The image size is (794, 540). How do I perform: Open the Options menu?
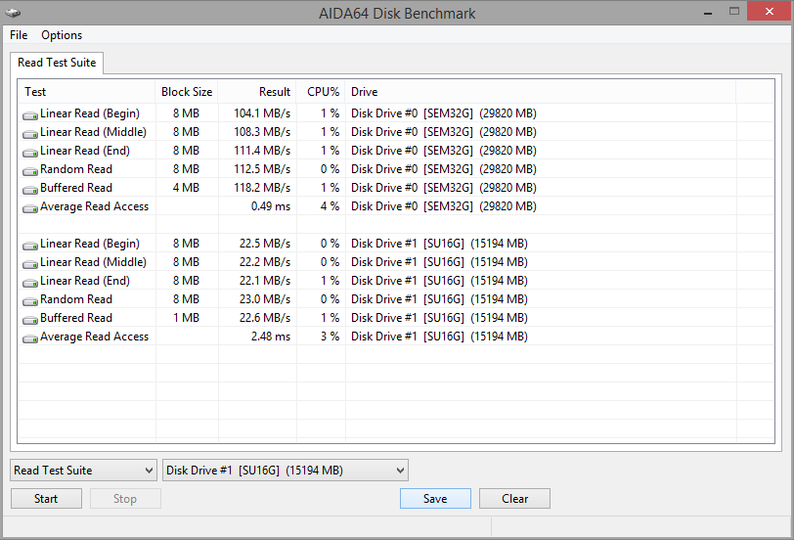click(62, 35)
